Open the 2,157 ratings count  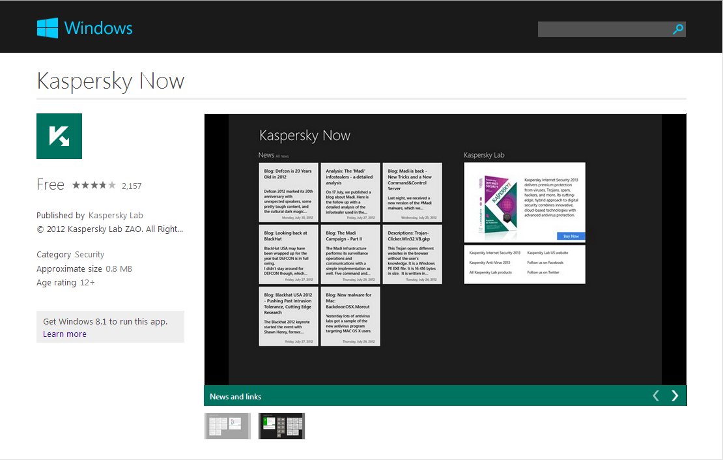coord(132,186)
